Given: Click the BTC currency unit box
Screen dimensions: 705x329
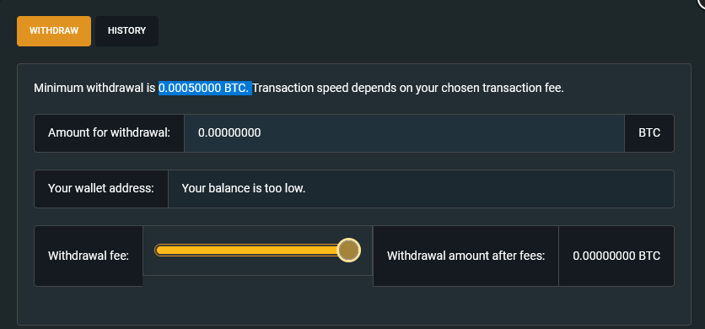Looking at the screenshot, I should point(649,133).
